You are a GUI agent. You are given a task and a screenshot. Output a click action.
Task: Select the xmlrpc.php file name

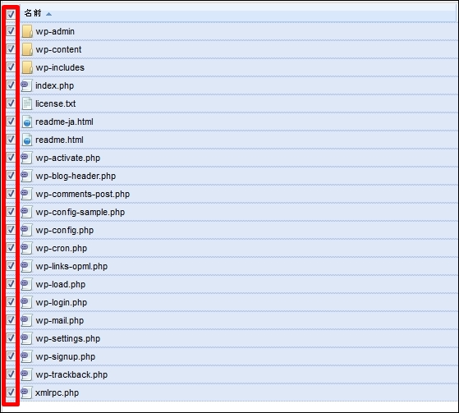[x=57, y=393]
